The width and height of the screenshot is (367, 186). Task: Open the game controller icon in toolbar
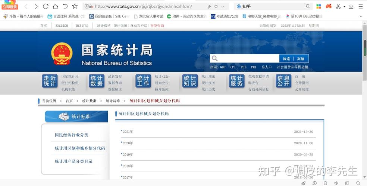[329, 6]
